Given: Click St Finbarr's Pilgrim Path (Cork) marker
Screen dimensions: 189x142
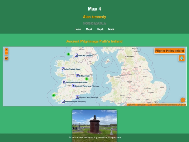Looking at the screenshot, I should point(63,101).
